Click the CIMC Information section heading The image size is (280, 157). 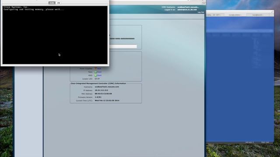pyautogui.click(x=98, y=83)
